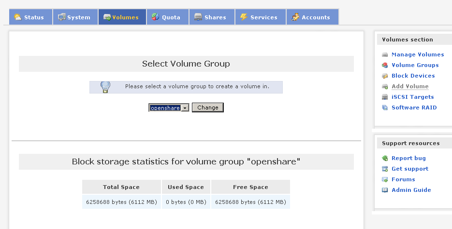This screenshot has height=229, width=452.
Task: Click the 'Please select a volume group' hint text
Action: click(197, 86)
